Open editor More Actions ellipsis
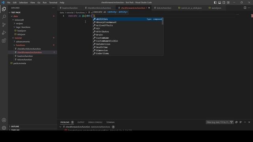This screenshot has height=142, width=253. pyautogui.click(x=249, y=8)
